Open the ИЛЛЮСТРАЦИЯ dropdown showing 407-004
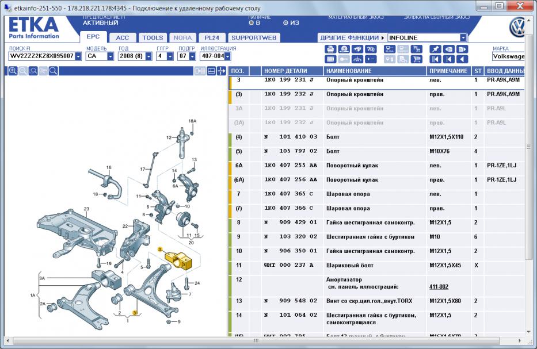This screenshot has width=537, height=349. pyautogui.click(x=227, y=56)
